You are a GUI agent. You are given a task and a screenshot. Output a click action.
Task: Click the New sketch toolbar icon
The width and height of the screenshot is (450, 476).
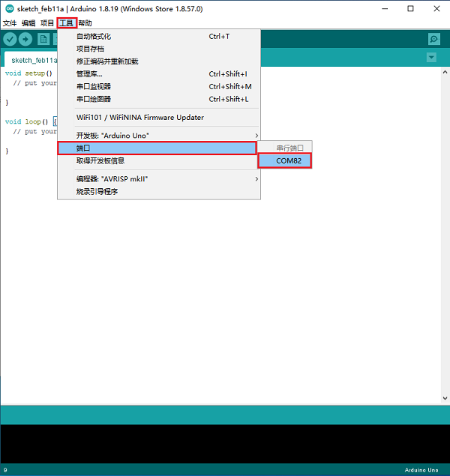43,39
